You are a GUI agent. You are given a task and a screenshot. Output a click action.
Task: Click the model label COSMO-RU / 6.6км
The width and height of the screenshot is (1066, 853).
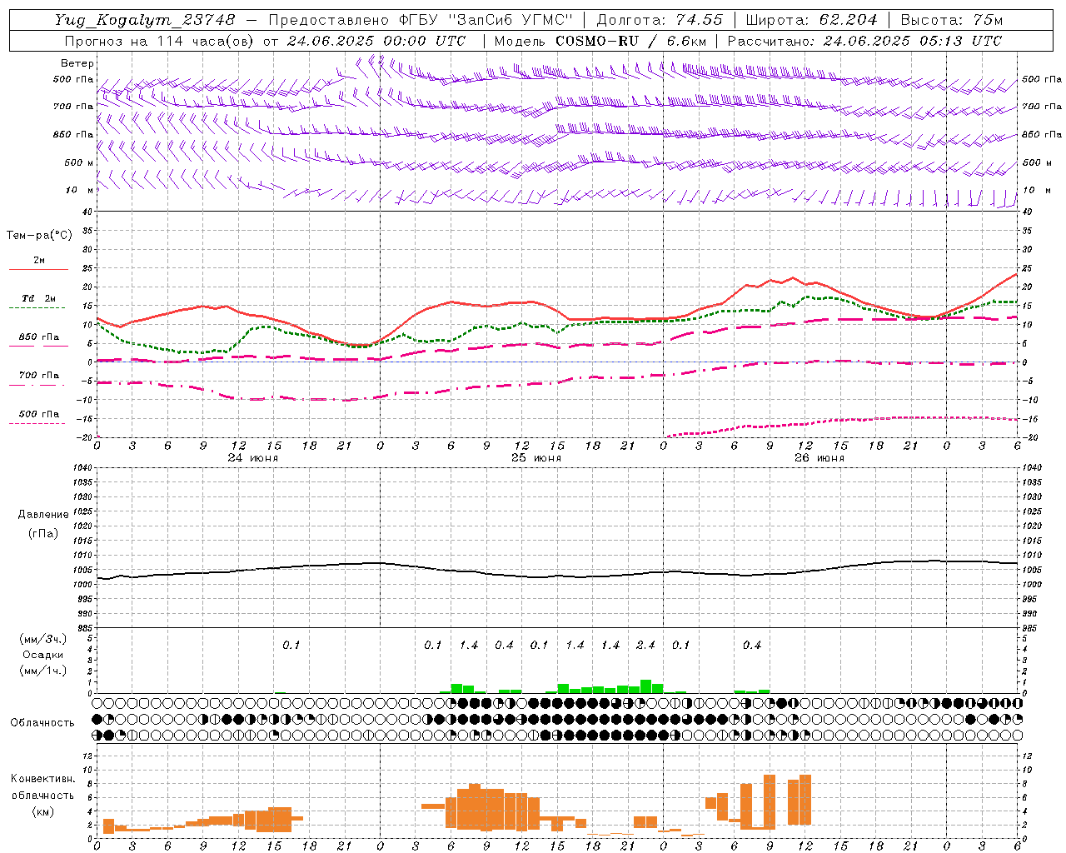point(631,41)
